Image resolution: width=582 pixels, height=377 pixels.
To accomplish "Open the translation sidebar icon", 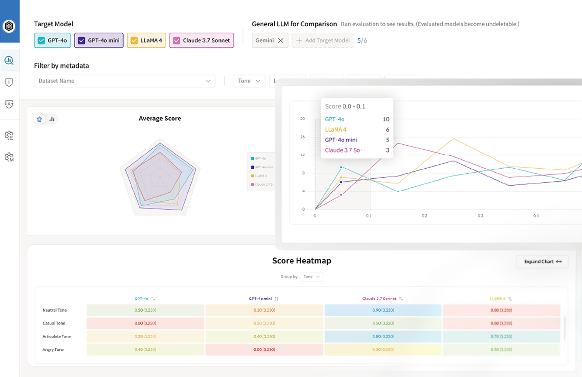I will (x=9, y=104).
